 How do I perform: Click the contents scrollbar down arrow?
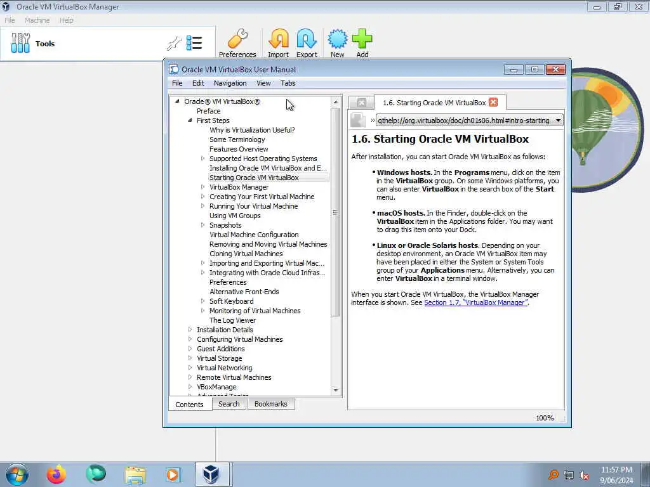(336, 390)
